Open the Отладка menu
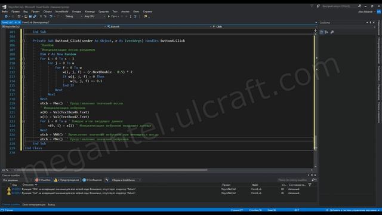Viewport: 382px width, 215px height. pos(76,11)
